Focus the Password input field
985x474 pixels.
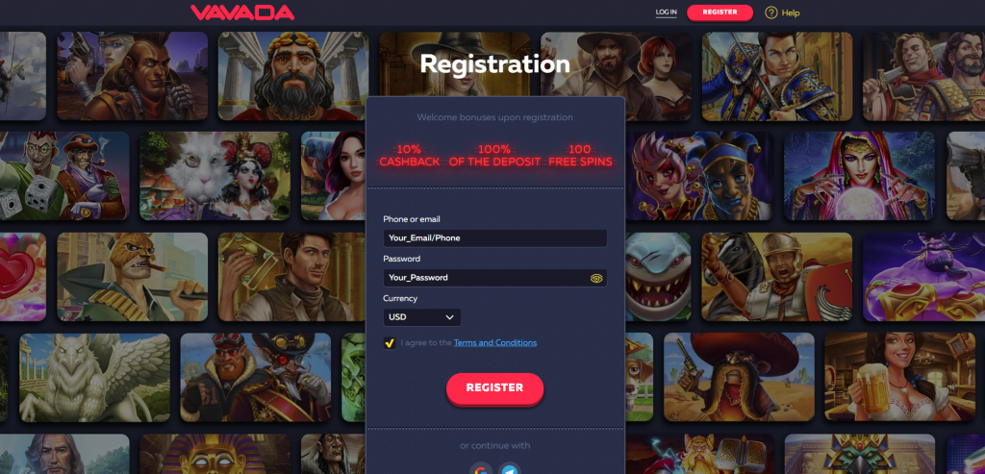coord(495,278)
